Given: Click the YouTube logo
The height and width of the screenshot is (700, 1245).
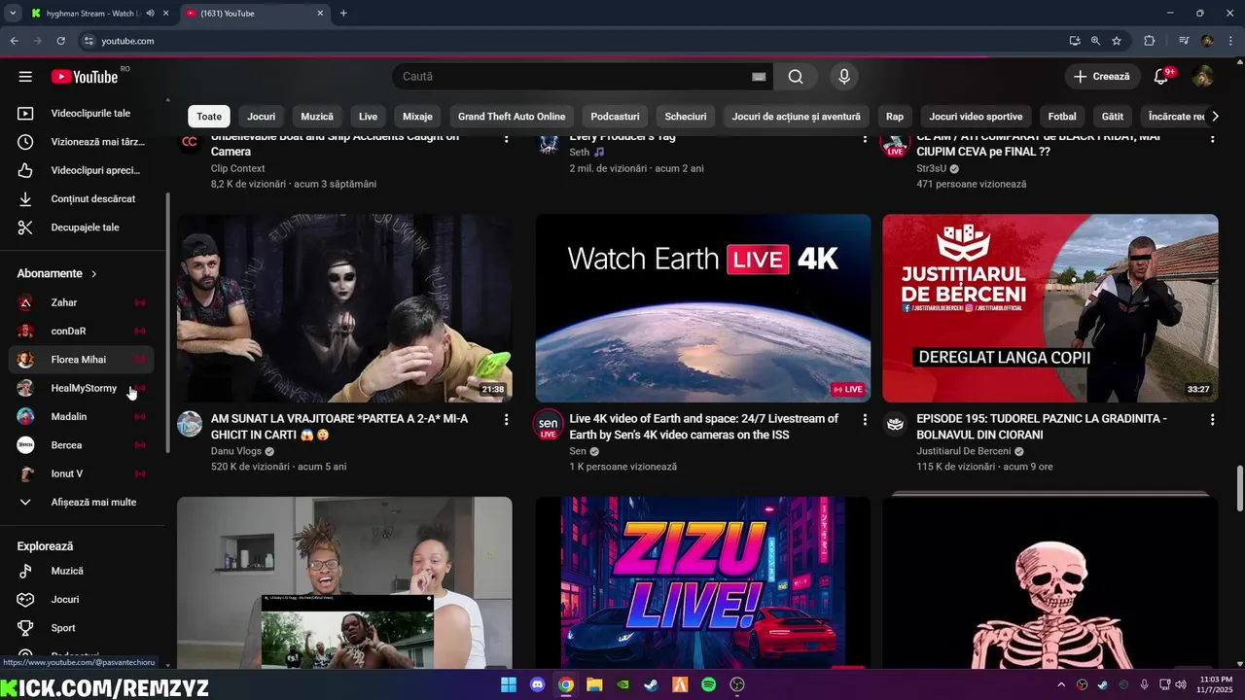Looking at the screenshot, I should (x=85, y=77).
